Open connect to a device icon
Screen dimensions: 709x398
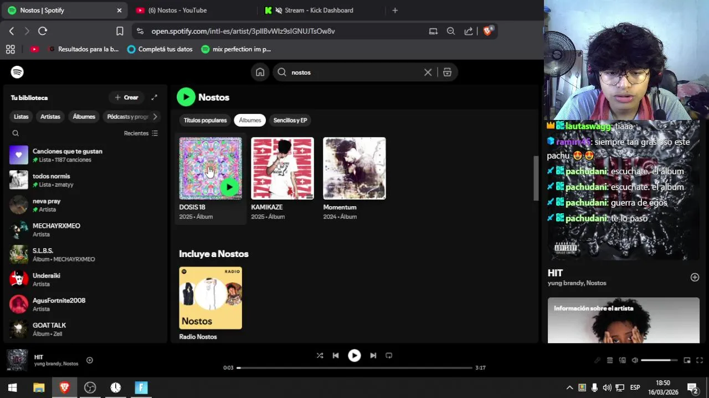(623, 360)
